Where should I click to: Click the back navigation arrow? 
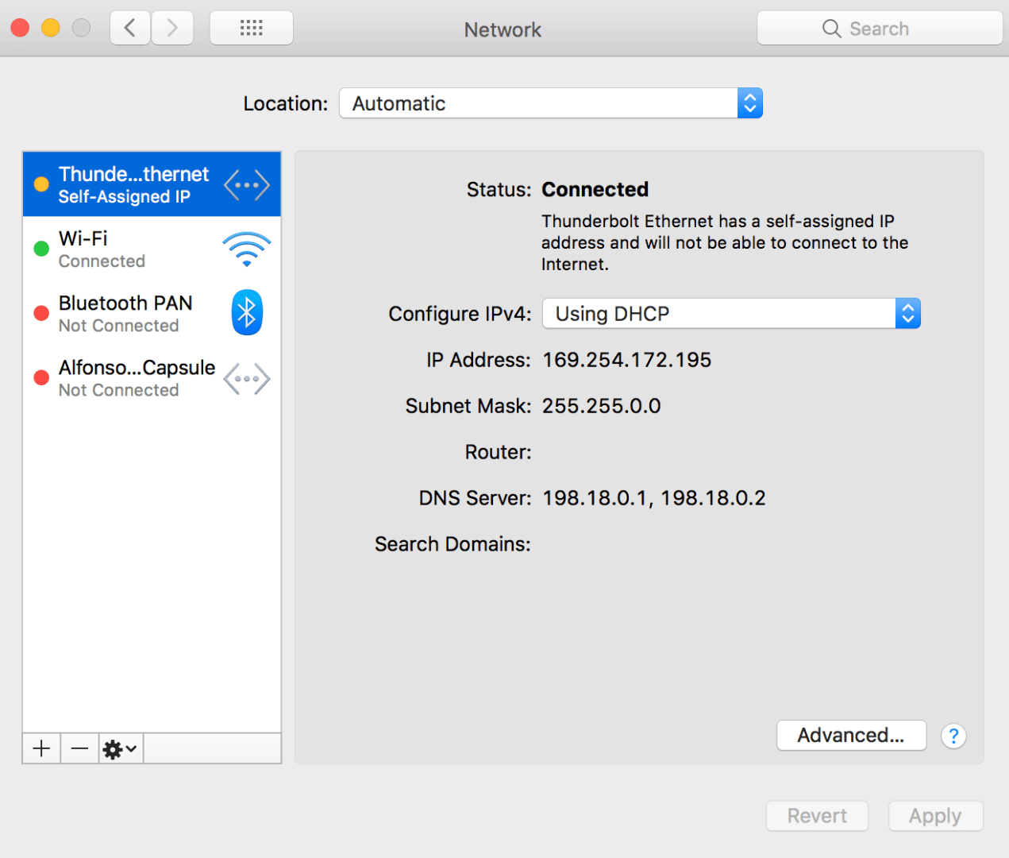click(129, 27)
